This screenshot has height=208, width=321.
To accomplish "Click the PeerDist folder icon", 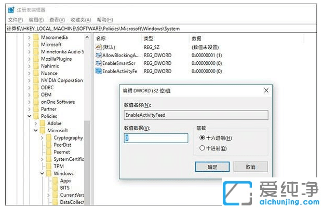I will point(49,145).
